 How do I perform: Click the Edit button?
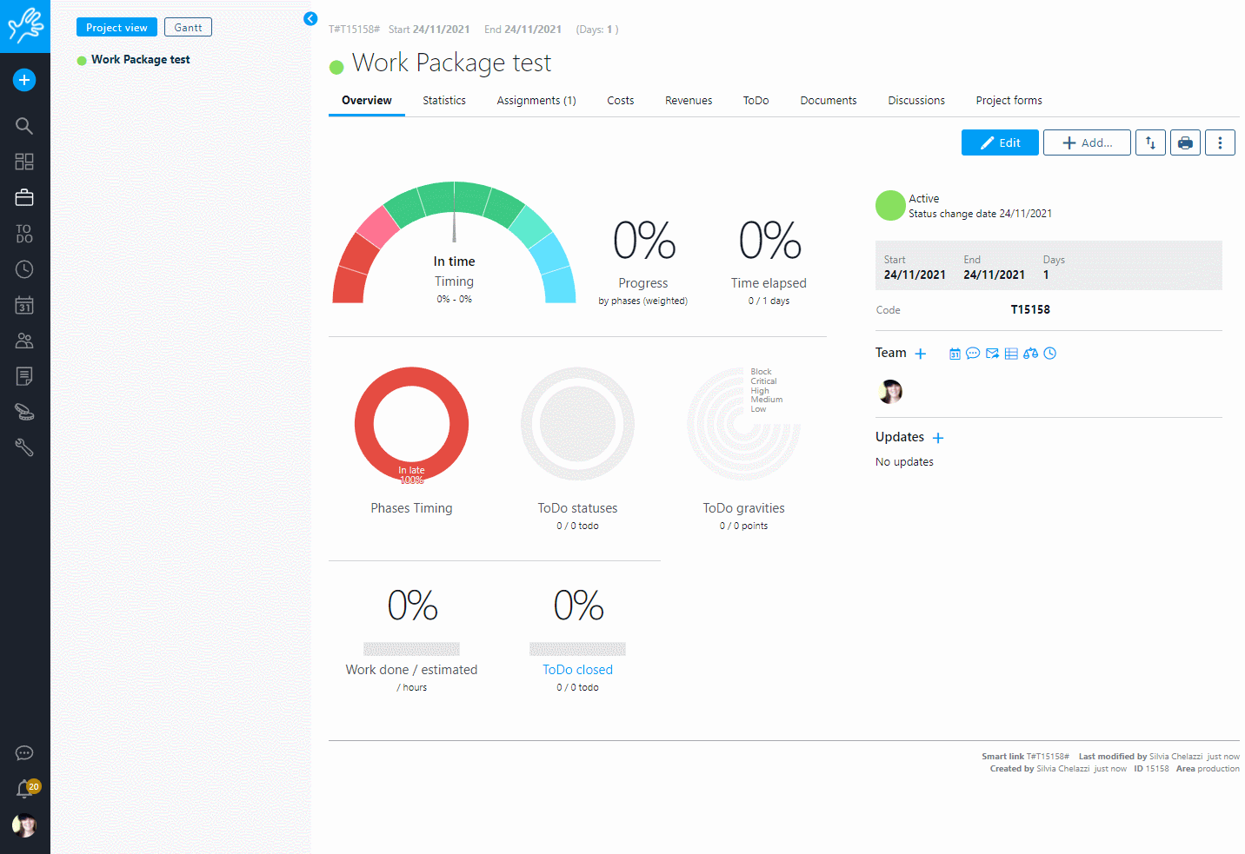[1000, 142]
